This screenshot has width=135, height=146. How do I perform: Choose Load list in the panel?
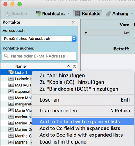point(83,142)
